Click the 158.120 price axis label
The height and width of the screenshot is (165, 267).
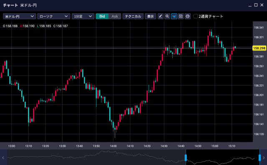click(259, 134)
